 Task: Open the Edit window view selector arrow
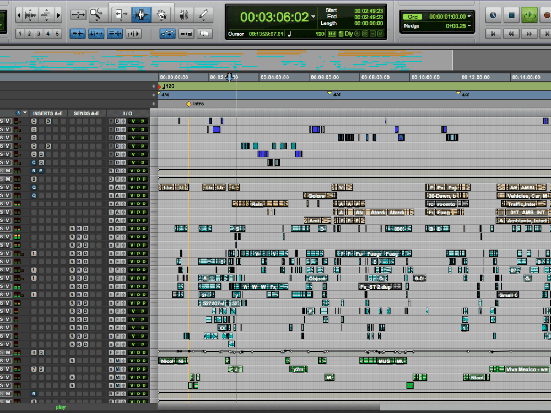tap(25, 113)
